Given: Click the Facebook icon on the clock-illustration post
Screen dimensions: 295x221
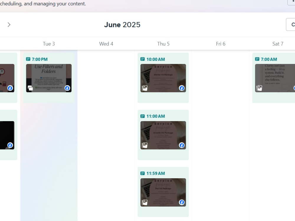Looking at the screenshot, I should (10, 88).
